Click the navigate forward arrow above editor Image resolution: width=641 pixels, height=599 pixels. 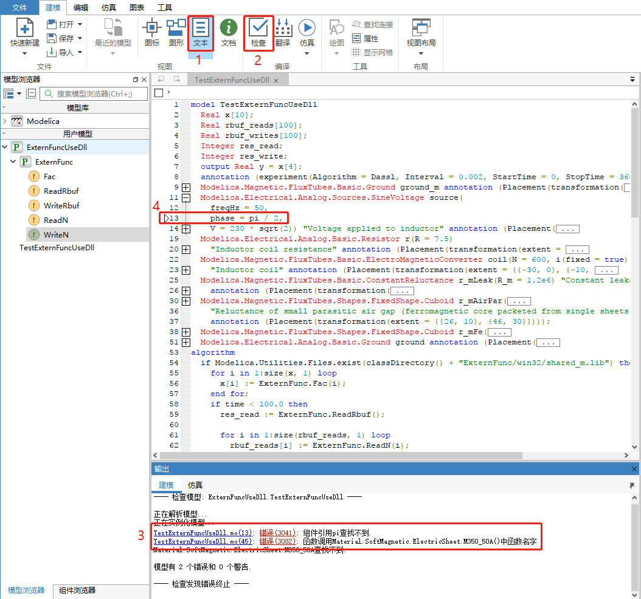pyautogui.click(x=176, y=79)
